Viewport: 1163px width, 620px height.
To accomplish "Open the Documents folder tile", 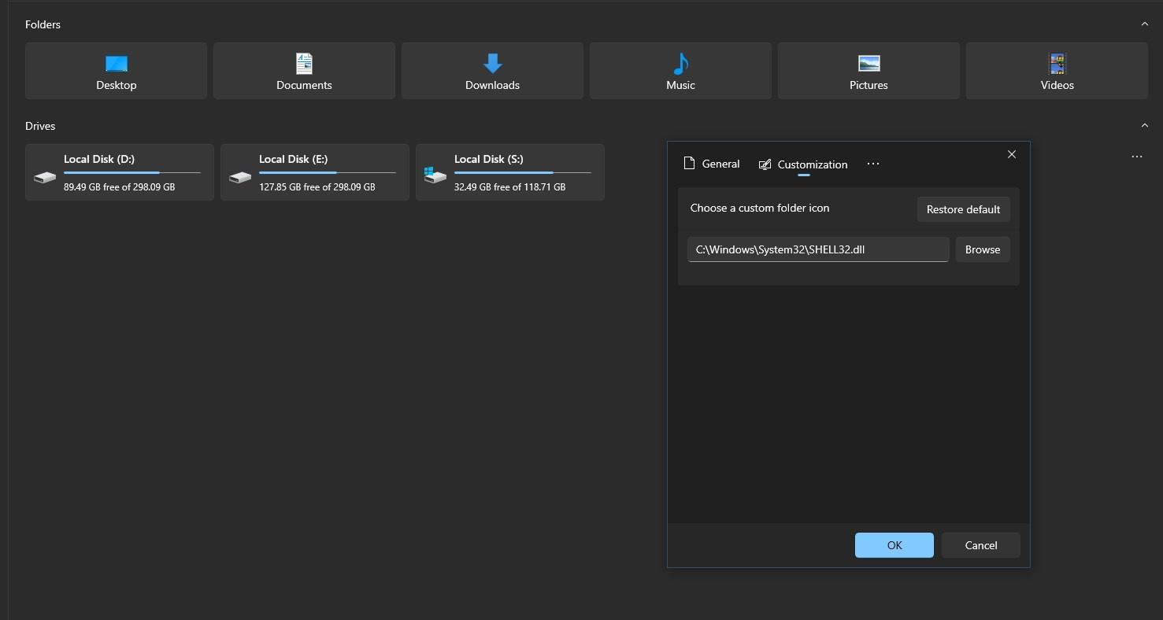I will pyautogui.click(x=304, y=71).
